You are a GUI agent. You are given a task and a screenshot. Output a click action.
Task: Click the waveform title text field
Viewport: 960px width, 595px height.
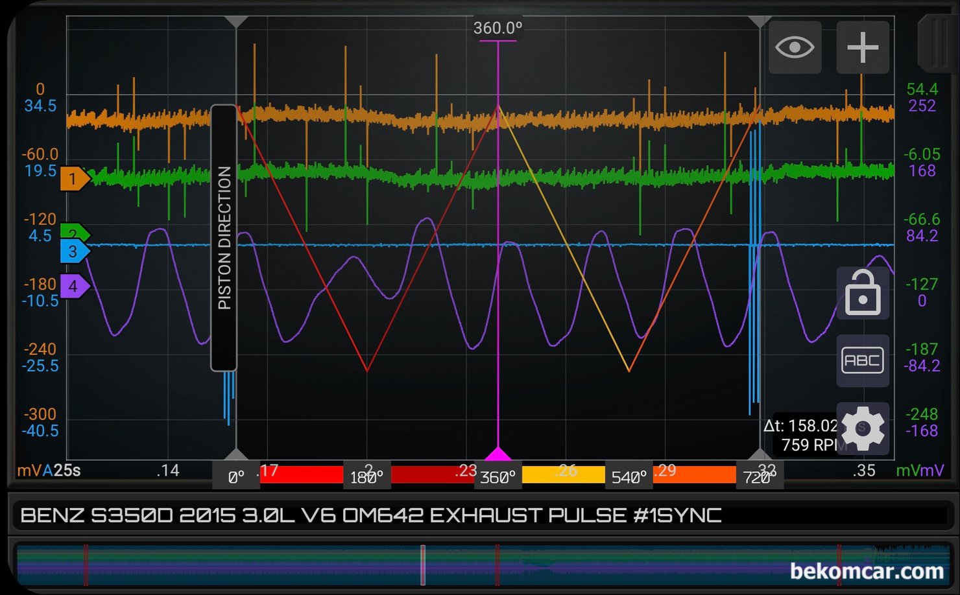click(480, 515)
